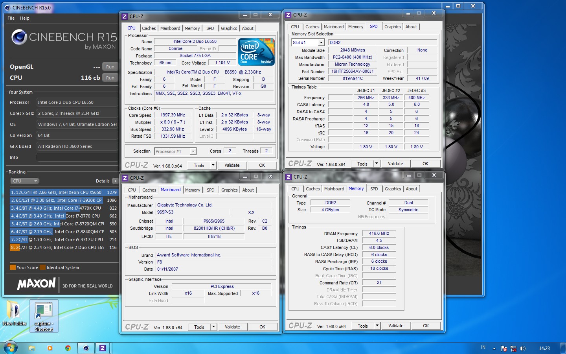Click the Cinebench Info field

pyautogui.click(x=77, y=157)
